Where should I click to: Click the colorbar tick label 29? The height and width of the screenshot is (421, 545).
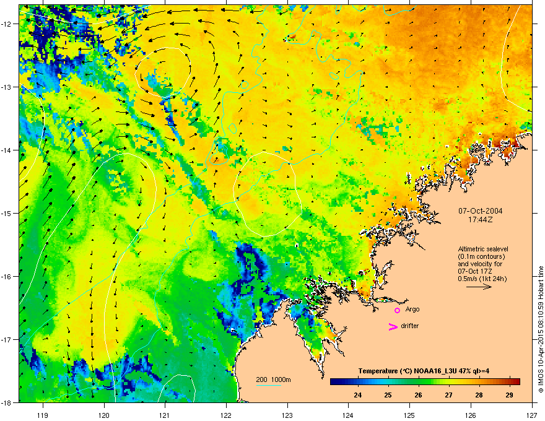(x=509, y=395)
